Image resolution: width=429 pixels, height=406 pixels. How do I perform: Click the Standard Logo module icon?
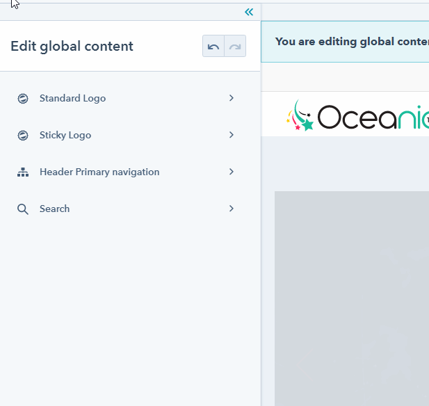click(x=23, y=99)
